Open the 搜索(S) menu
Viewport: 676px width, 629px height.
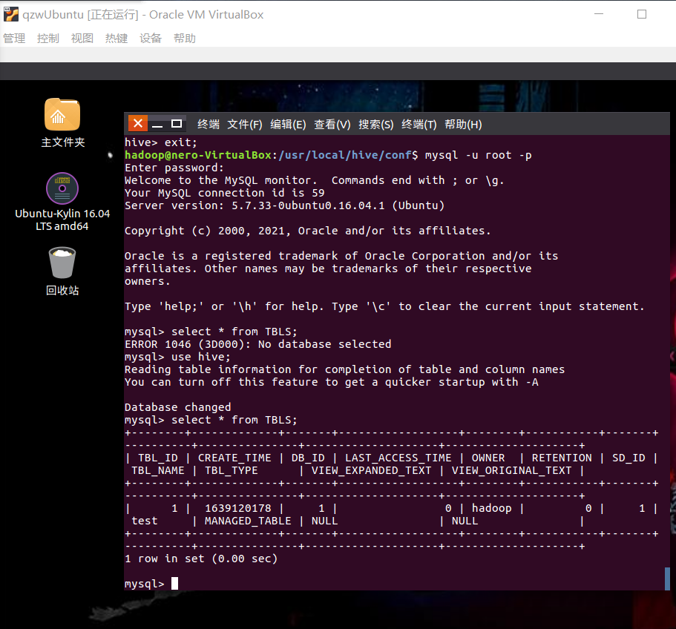pos(376,125)
